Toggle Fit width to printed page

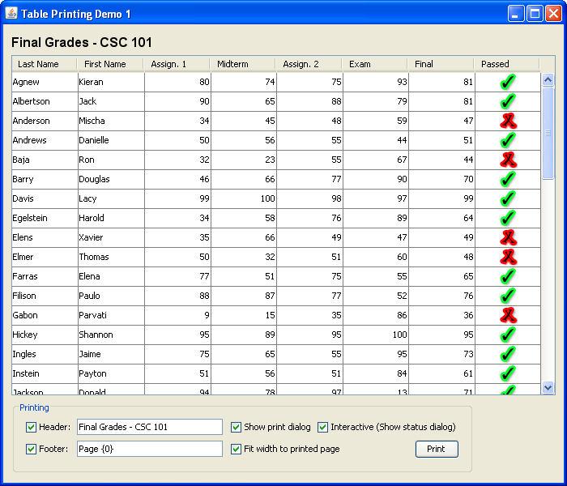[x=237, y=449]
